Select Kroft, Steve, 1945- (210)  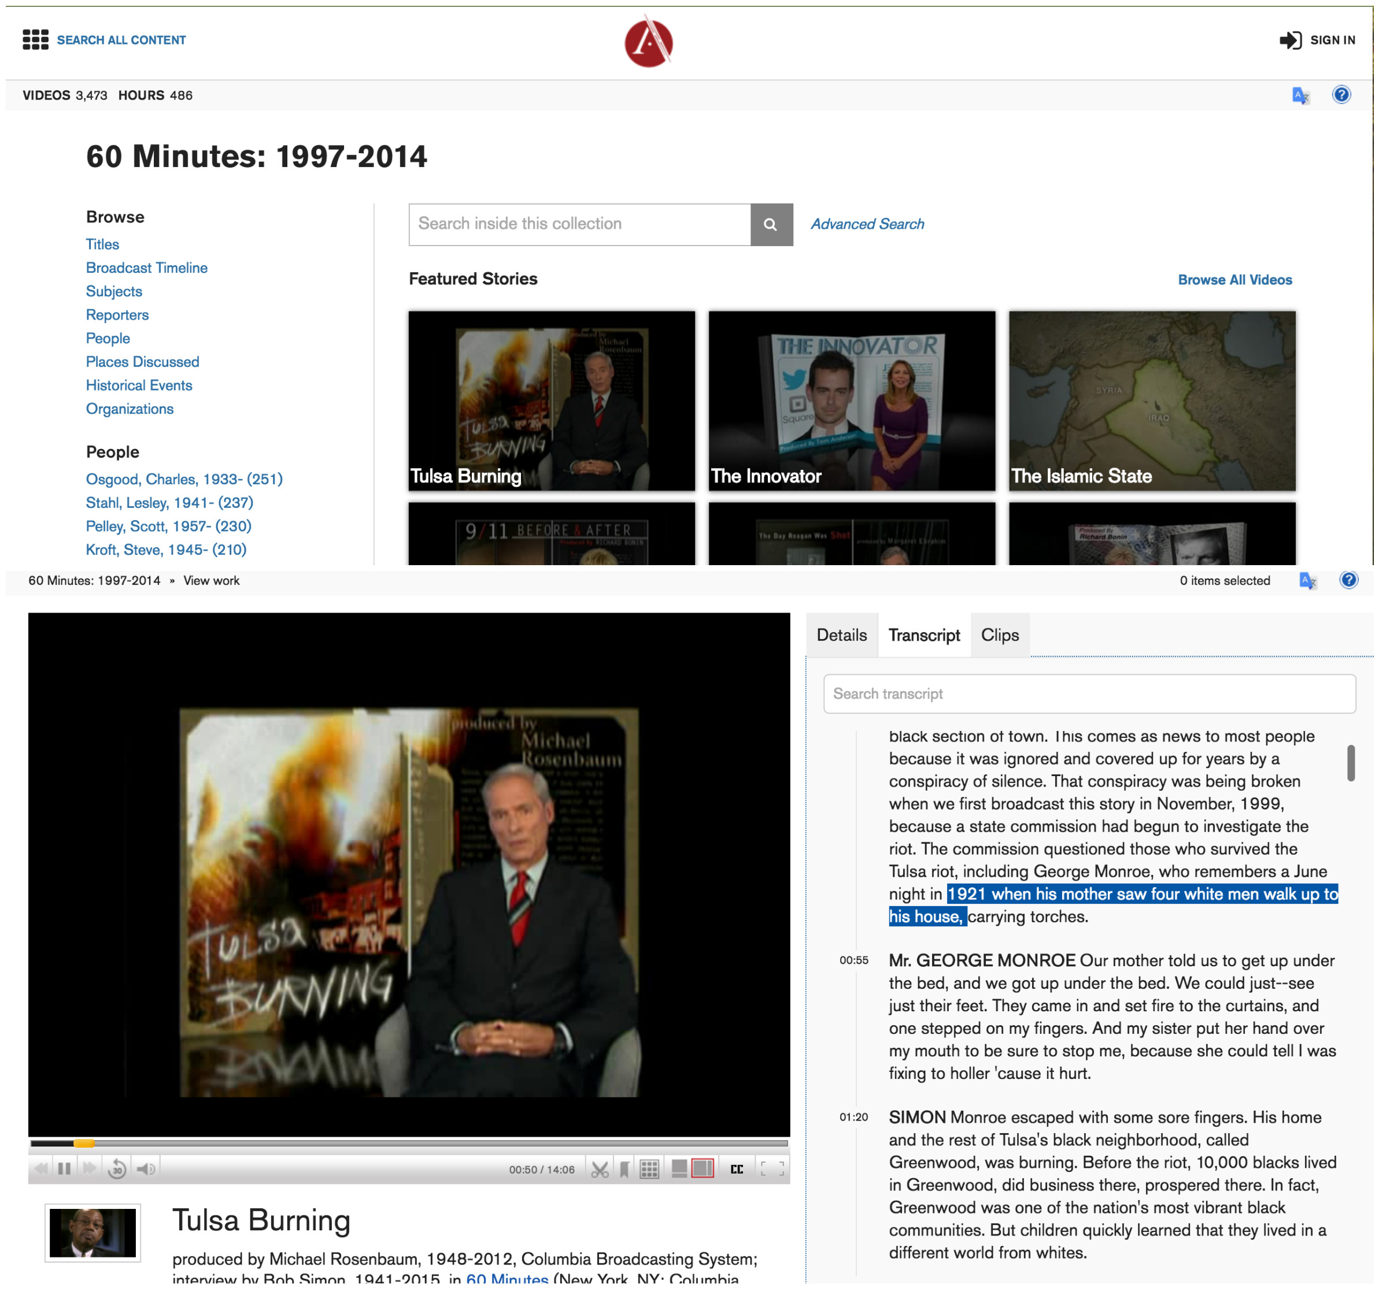tap(166, 551)
